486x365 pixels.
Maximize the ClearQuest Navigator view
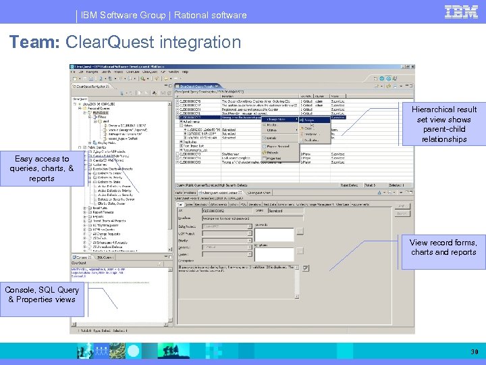(170, 86)
